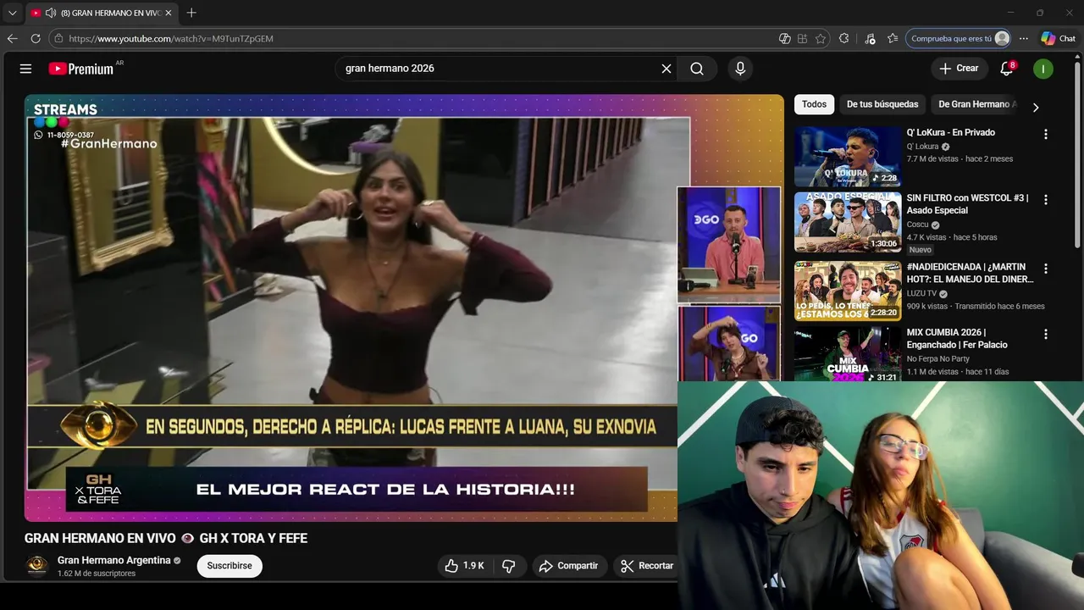Open Gran Hermano Argentina channel name link
This screenshot has height=610, width=1084.
coord(113,560)
